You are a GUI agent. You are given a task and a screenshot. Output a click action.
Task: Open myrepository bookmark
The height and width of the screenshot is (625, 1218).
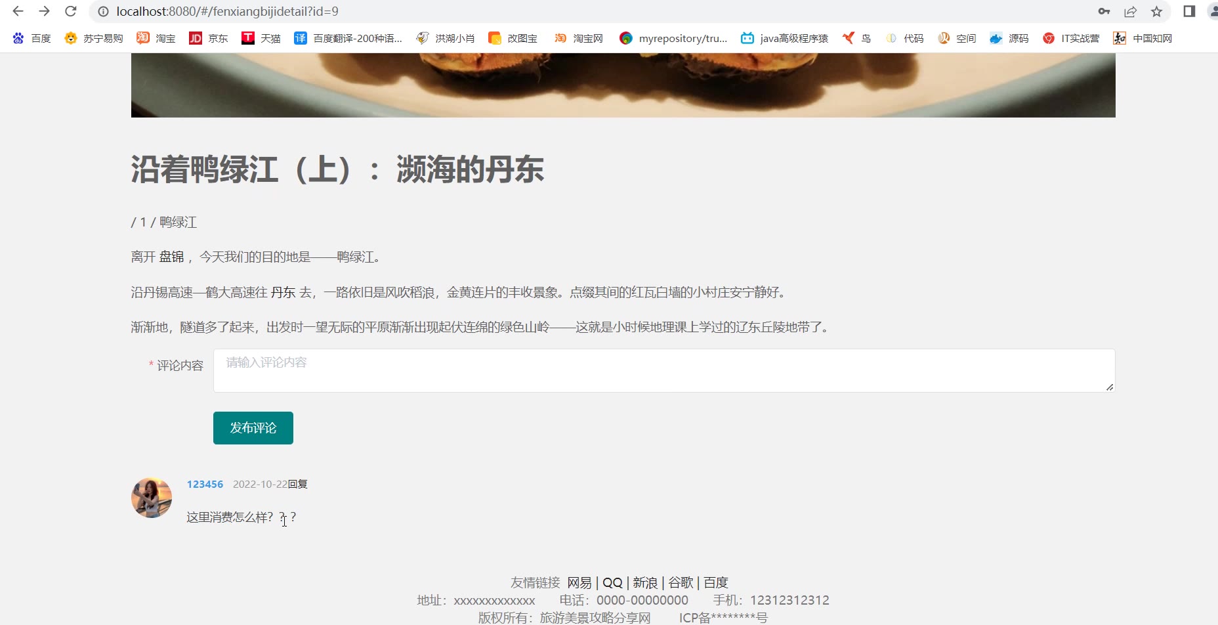coord(673,38)
